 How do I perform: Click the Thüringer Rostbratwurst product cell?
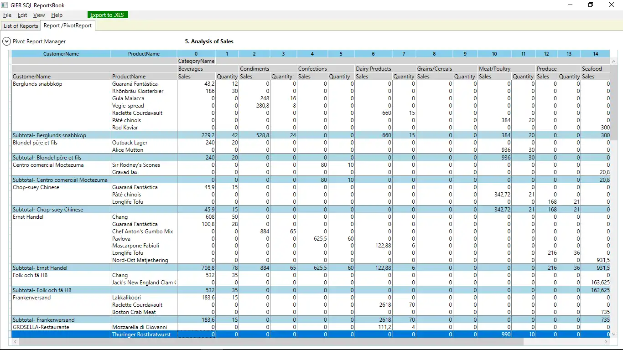tap(142, 335)
